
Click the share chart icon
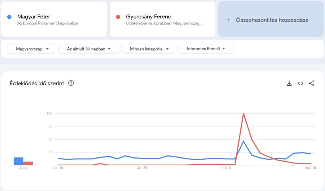(x=312, y=83)
